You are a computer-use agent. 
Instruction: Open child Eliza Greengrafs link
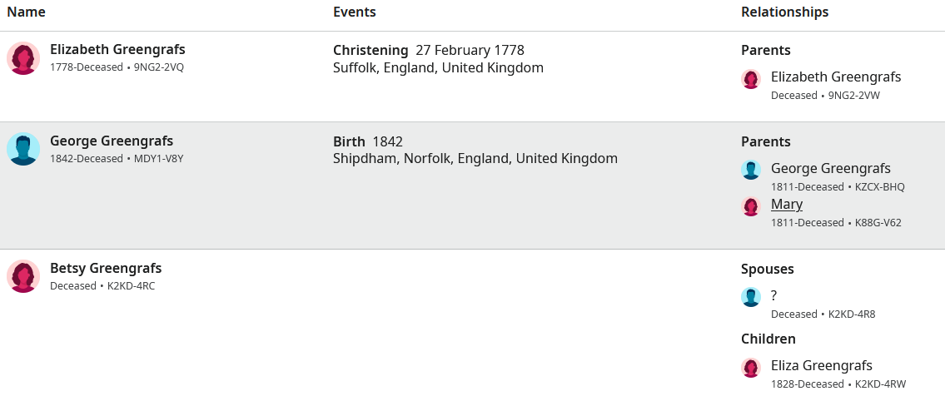pos(822,366)
